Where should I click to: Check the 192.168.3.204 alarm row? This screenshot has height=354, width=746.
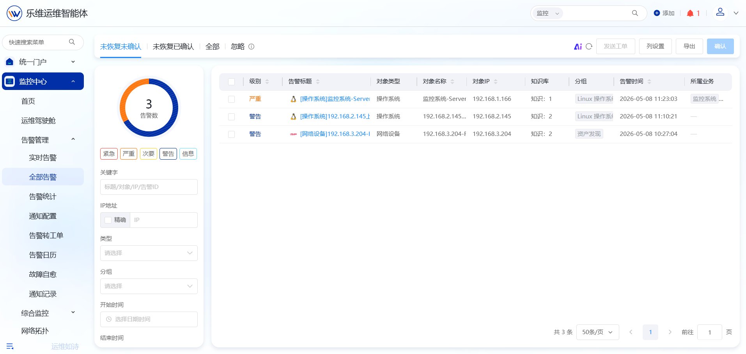(232, 134)
